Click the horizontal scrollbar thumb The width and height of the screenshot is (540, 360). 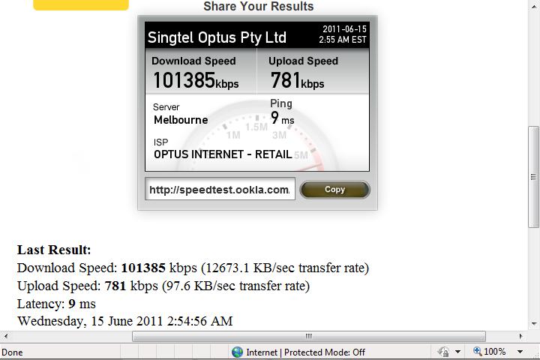[x=309, y=336]
